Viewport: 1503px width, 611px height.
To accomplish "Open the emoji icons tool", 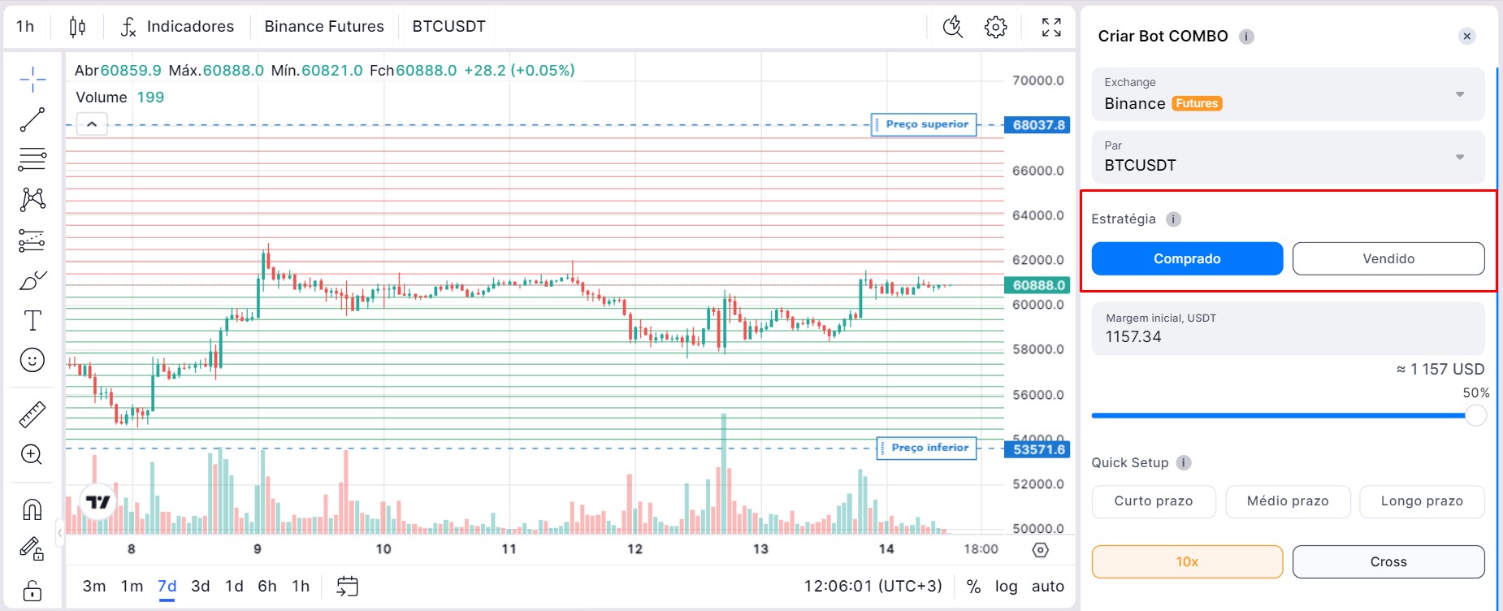I will tap(32, 360).
